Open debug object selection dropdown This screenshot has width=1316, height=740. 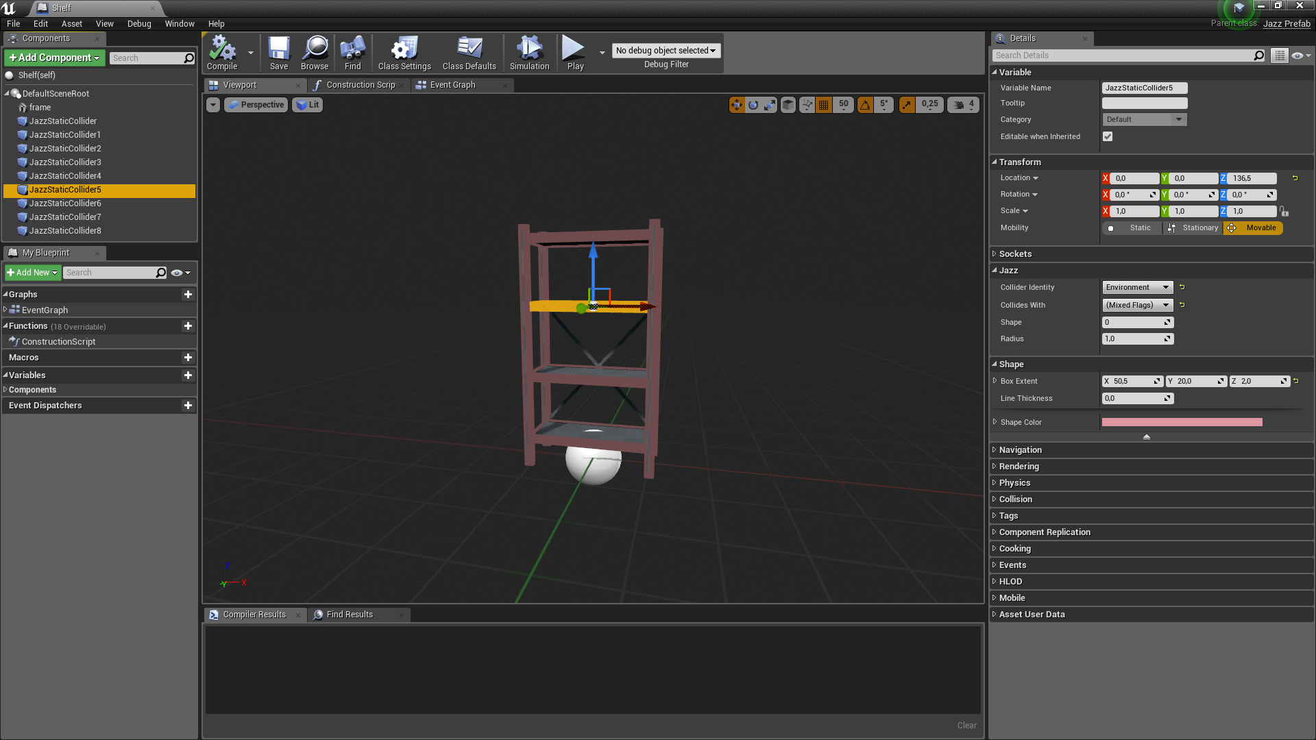(x=666, y=51)
